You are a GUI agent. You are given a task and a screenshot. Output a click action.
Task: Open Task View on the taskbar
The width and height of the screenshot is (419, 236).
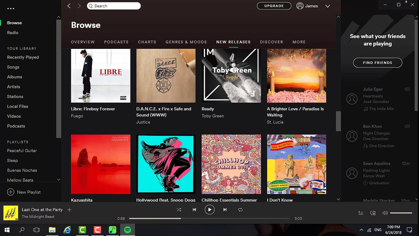(x=37, y=230)
